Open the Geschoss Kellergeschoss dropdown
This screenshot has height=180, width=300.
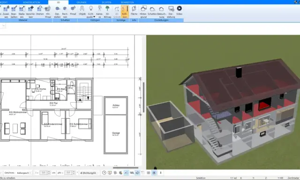pyautogui.click(x=24, y=172)
